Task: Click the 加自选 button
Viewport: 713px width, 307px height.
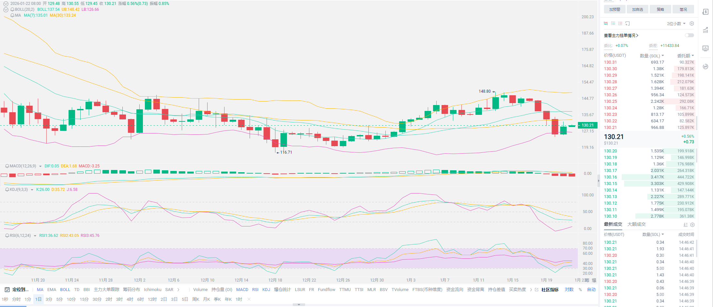Action: (637, 9)
